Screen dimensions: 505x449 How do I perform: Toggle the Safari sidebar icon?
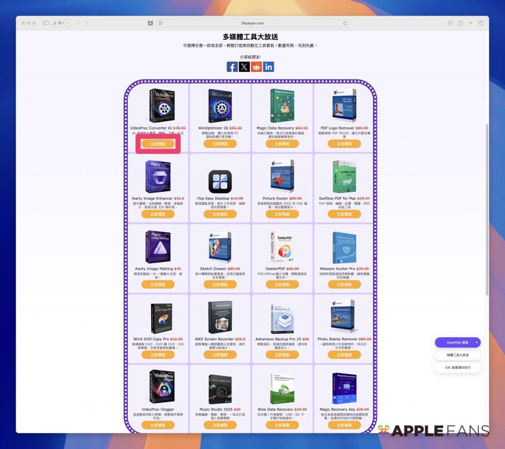[x=46, y=23]
